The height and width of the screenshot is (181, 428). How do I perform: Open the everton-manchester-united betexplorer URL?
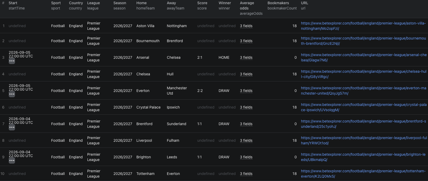point(363,91)
